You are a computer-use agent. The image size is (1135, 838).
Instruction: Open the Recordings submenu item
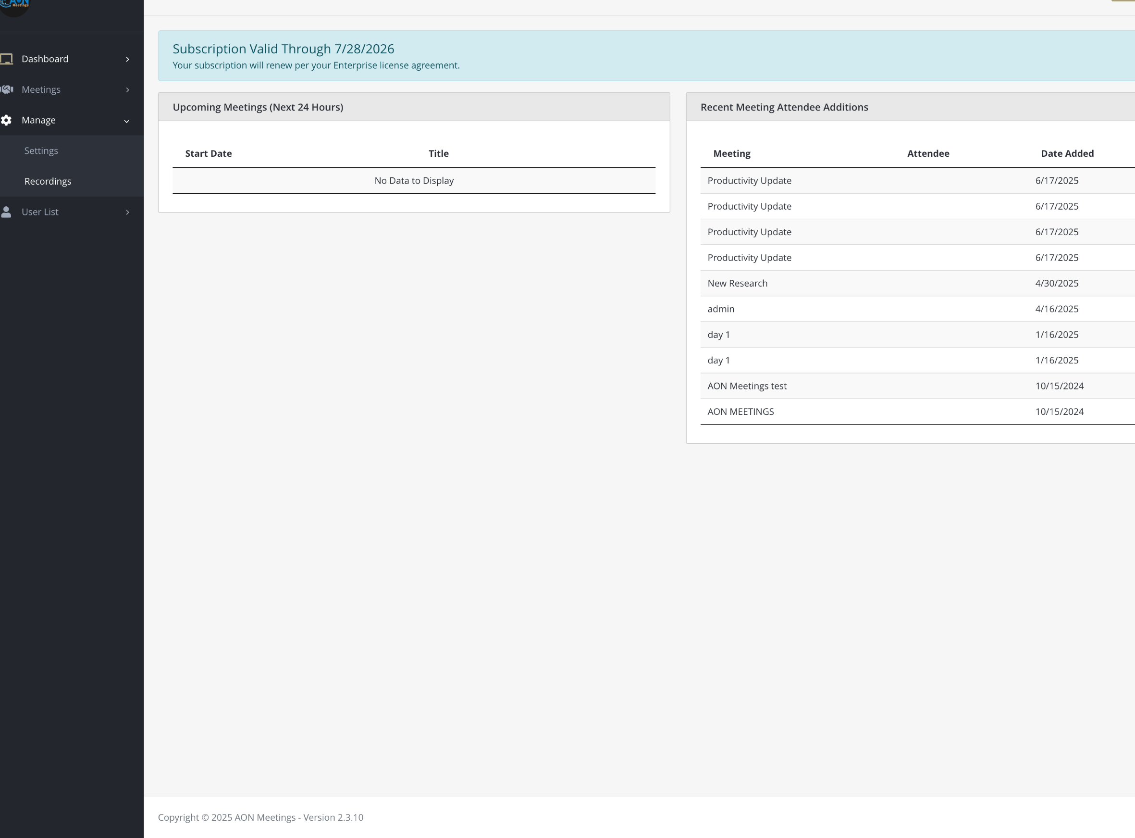48,181
